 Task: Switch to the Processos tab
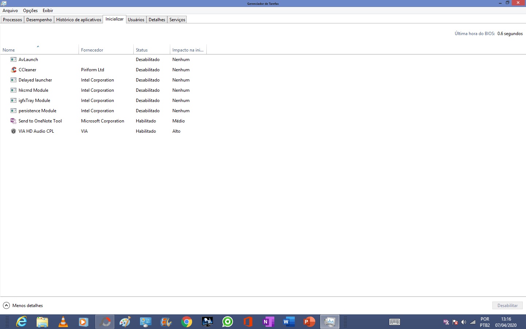tap(12, 20)
